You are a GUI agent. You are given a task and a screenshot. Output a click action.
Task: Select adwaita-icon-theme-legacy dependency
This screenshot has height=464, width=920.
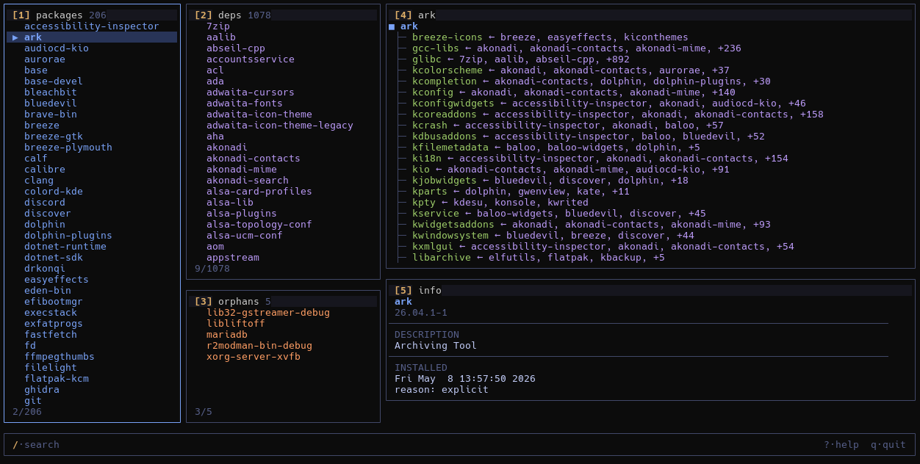click(x=280, y=126)
